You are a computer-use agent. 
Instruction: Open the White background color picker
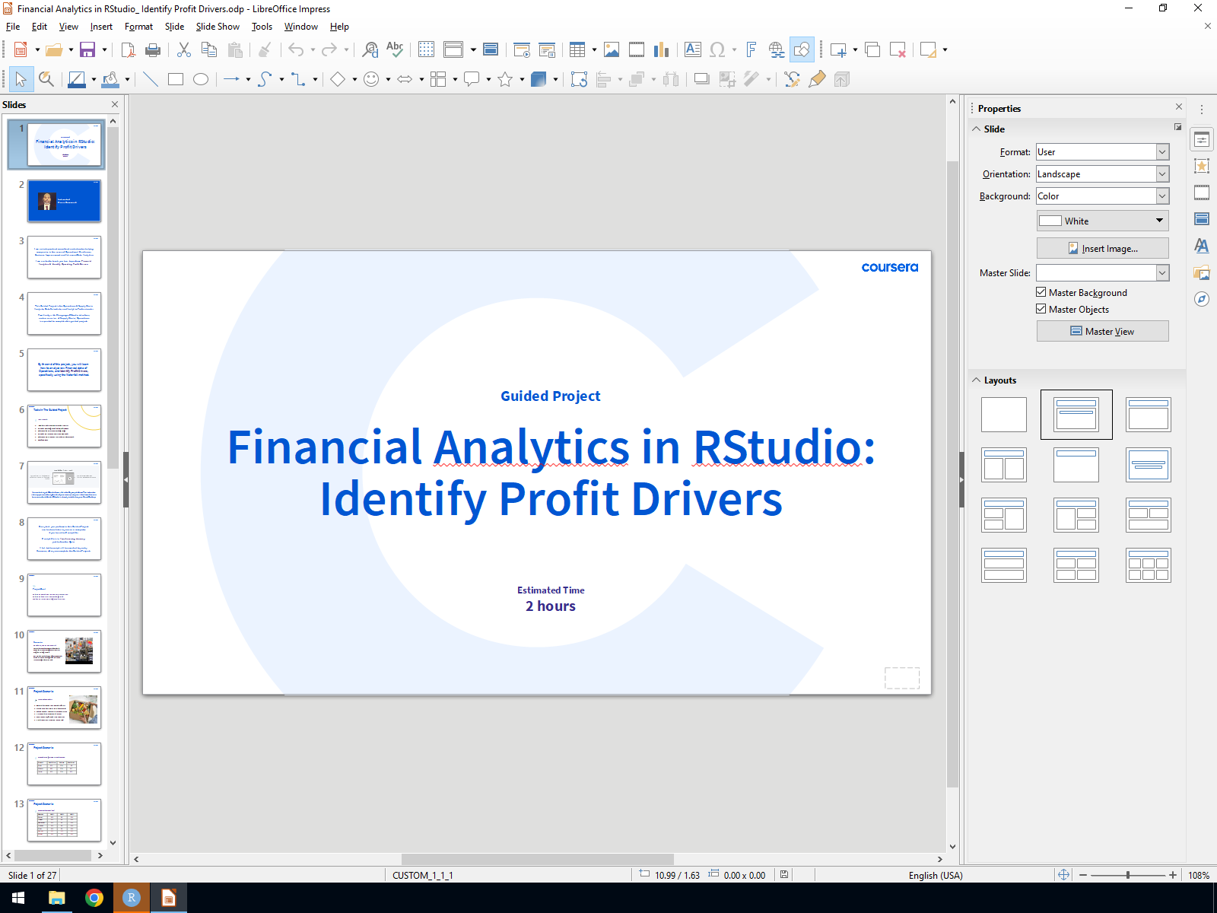coord(1102,221)
